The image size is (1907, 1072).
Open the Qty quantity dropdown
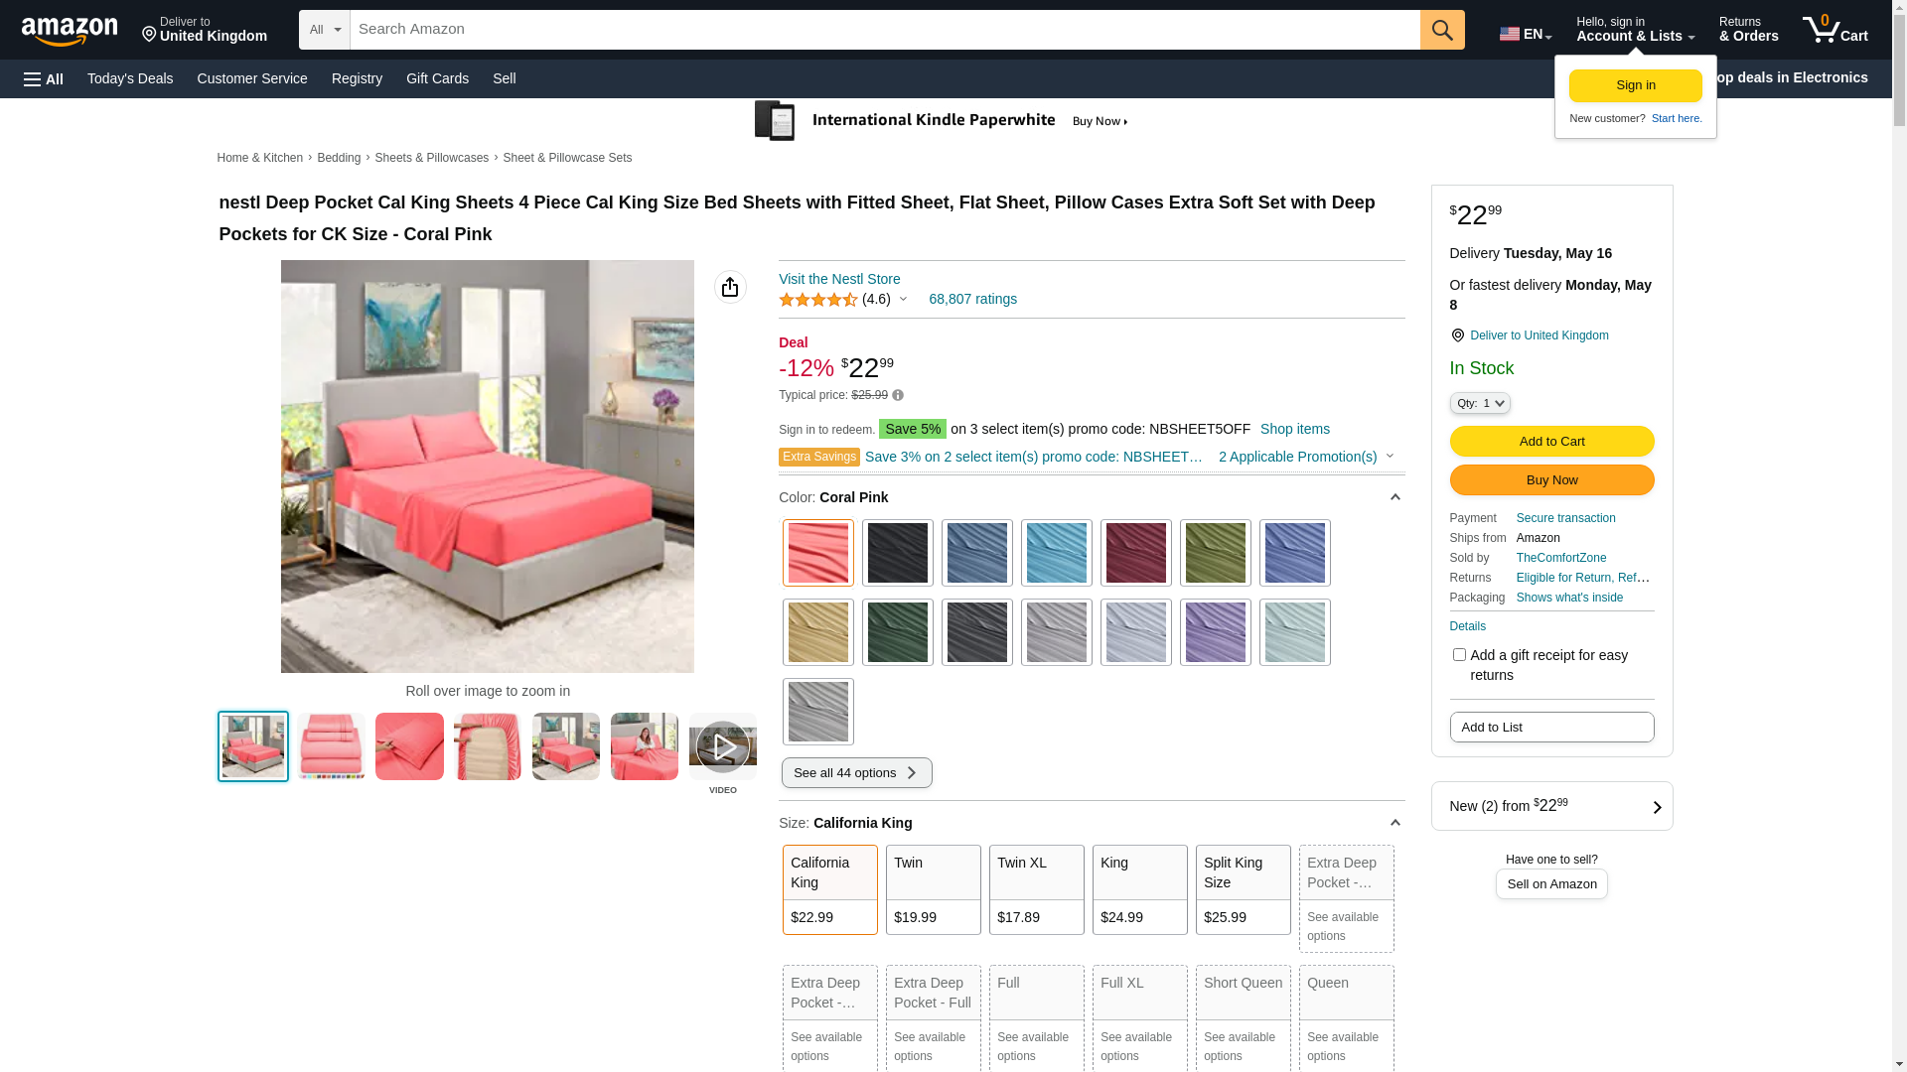(x=1480, y=403)
